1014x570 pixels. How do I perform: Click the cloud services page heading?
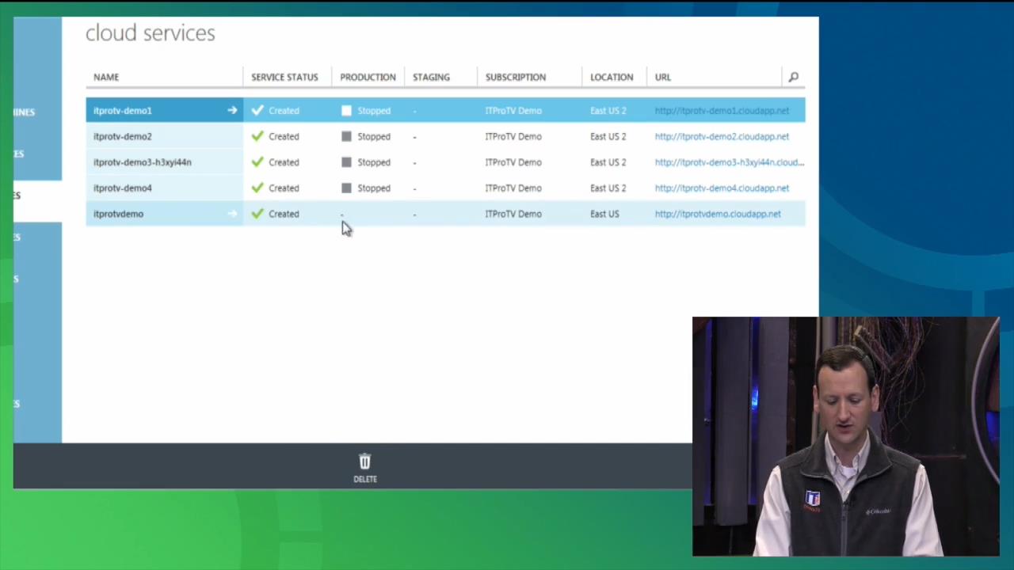151,32
